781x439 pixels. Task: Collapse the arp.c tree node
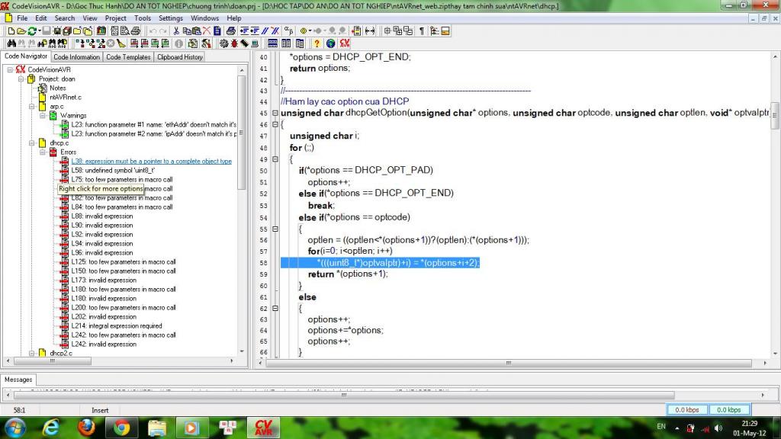click(x=32, y=107)
